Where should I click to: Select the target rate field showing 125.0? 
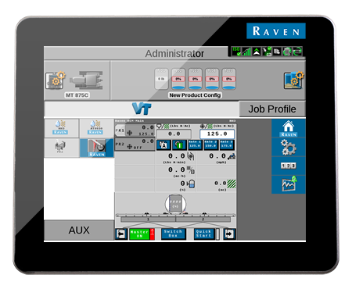coord(217,134)
